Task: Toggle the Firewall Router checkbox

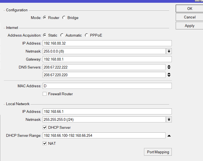Action: pyautogui.click(x=45, y=94)
